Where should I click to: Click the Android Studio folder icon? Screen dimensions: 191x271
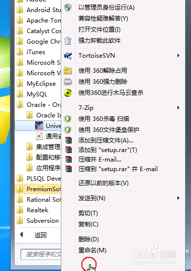20,10
